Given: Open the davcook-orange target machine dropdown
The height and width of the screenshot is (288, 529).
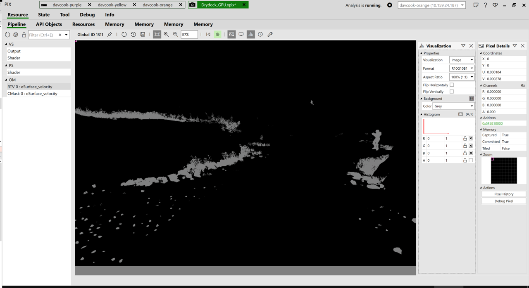Looking at the screenshot, I should [431, 5].
